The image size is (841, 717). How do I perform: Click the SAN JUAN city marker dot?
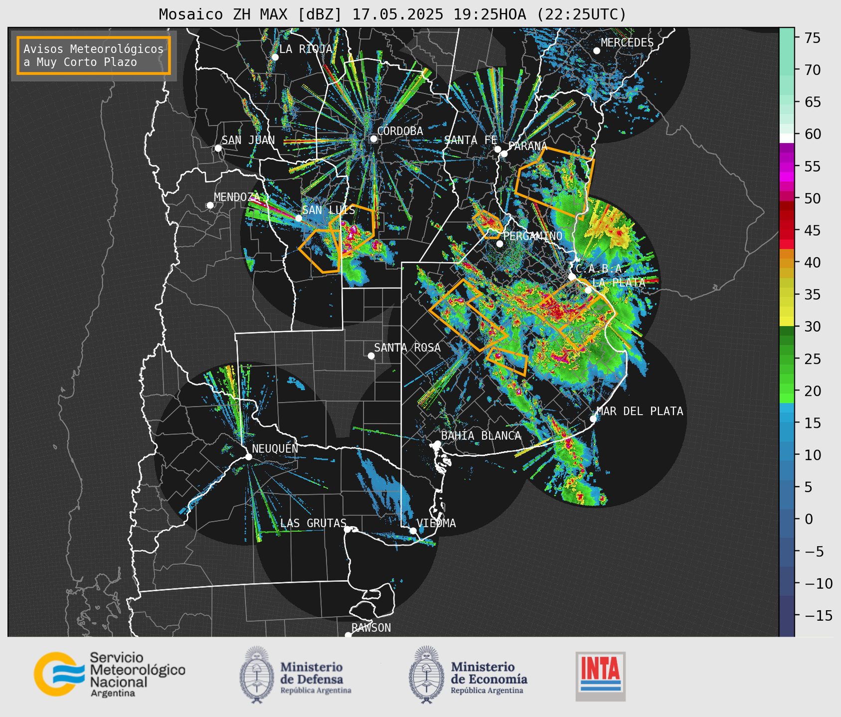tap(218, 148)
